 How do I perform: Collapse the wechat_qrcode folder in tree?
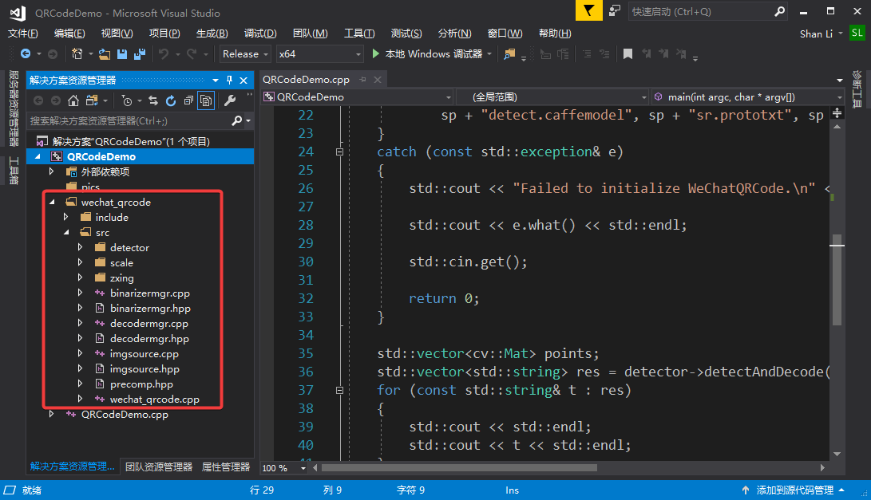(53, 202)
